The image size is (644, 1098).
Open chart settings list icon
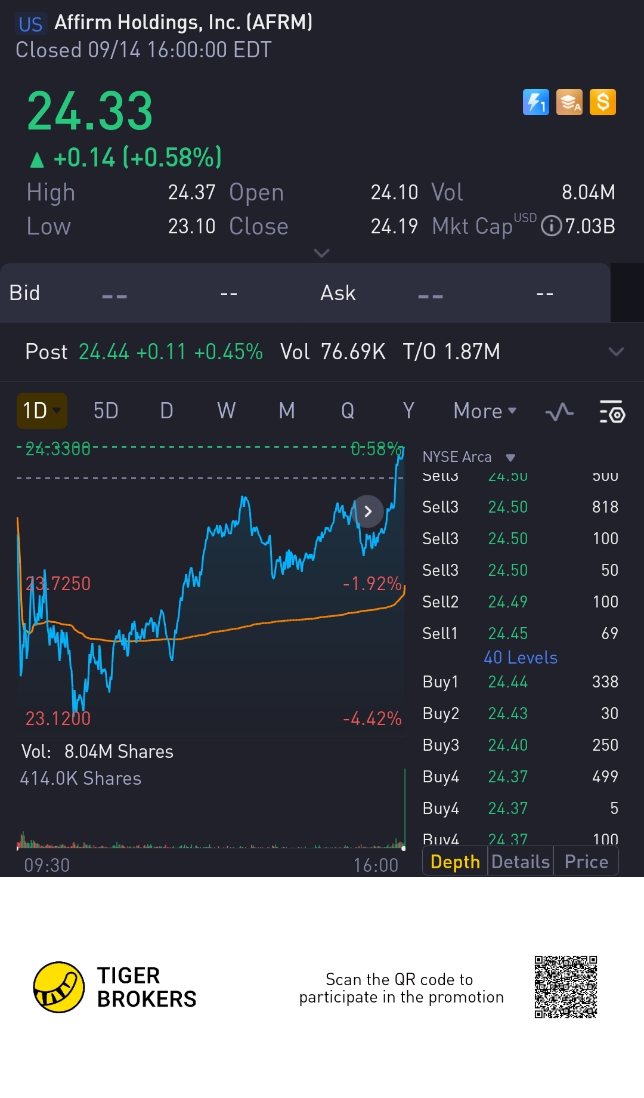[612, 412]
